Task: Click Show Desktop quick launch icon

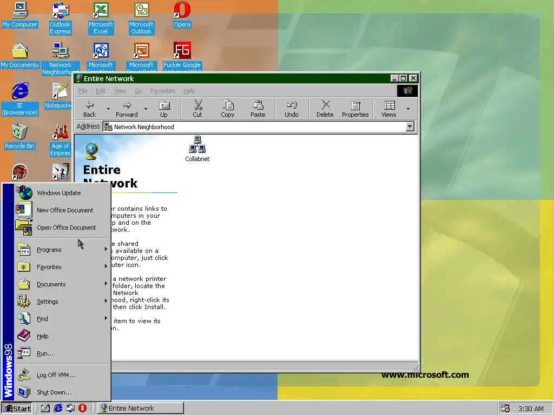Action: [x=45, y=409]
